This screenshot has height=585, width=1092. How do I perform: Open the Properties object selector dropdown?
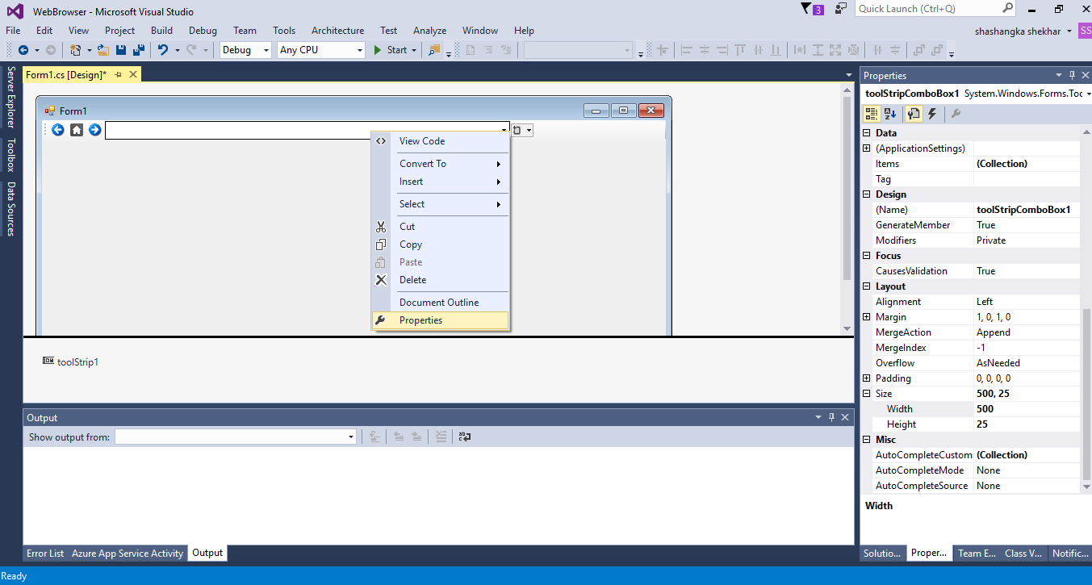[1089, 94]
